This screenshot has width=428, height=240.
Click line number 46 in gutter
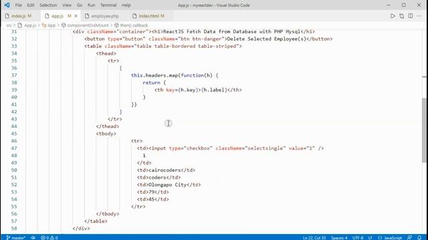[x=14, y=141]
